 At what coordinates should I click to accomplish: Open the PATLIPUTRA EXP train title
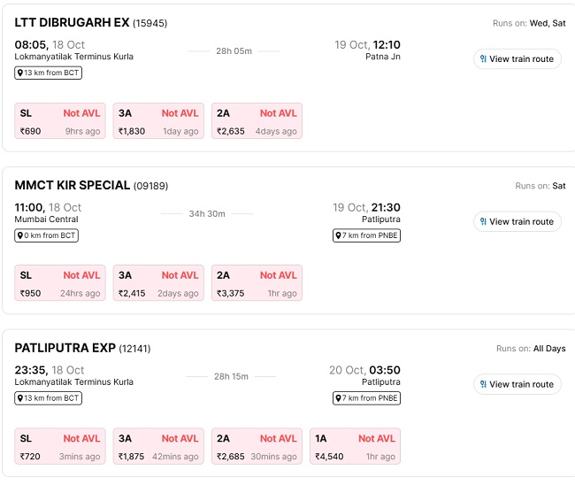[65, 348]
